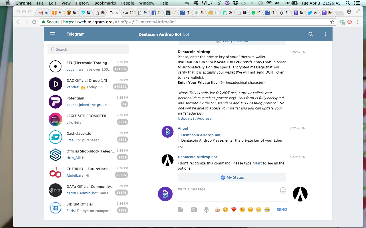Click the /start command link
Image resolution: width=366 pixels, height=228 pixels.
257,163
